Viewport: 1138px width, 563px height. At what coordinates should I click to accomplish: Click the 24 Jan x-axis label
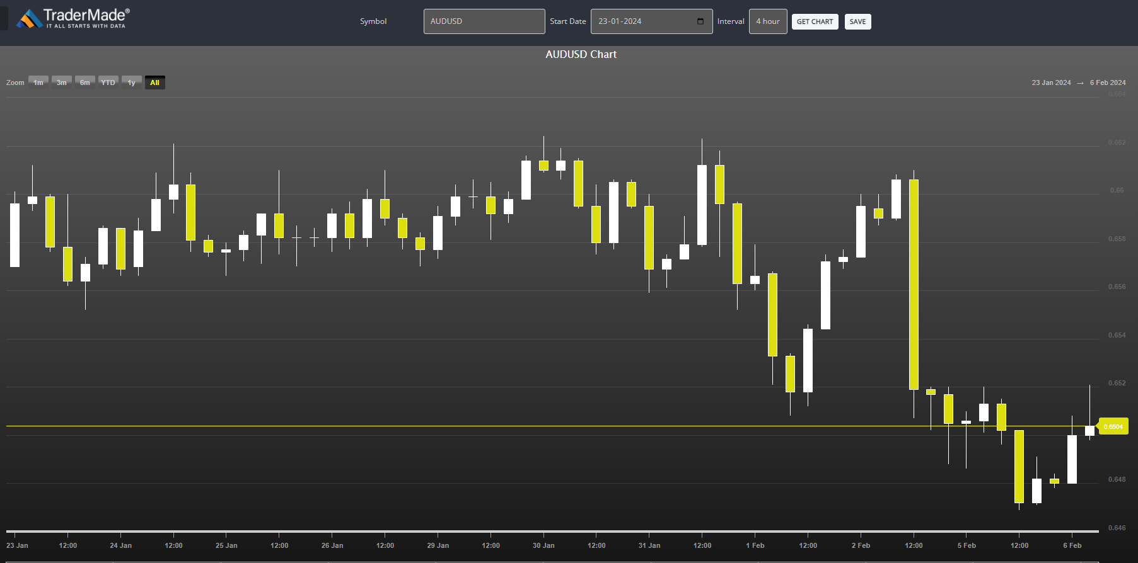pos(120,545)
